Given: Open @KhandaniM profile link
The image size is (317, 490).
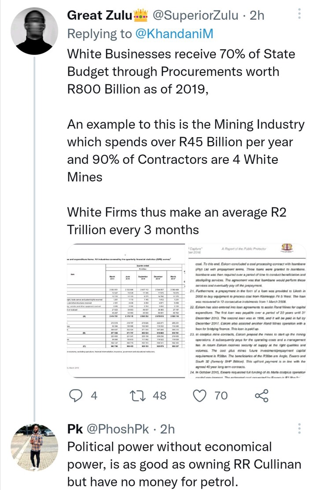Looking at the screenshot, I should pos(174,33).
